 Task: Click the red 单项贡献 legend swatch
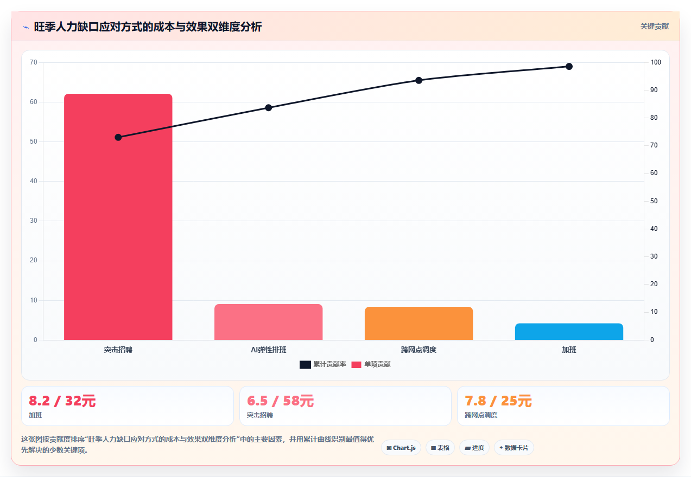pos(356,364)
